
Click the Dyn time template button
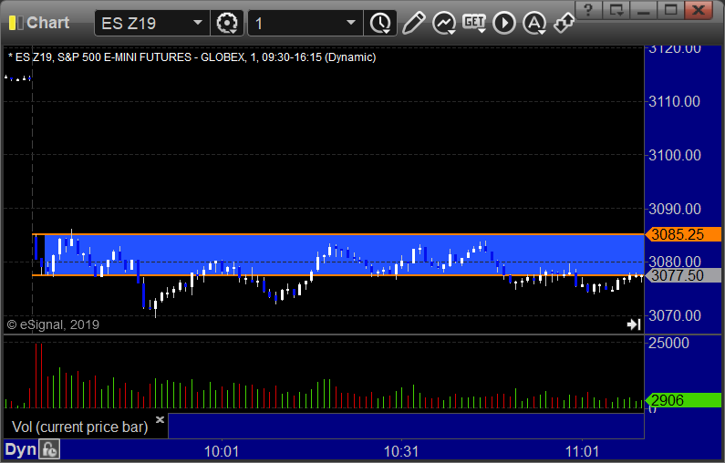[20, 449]
